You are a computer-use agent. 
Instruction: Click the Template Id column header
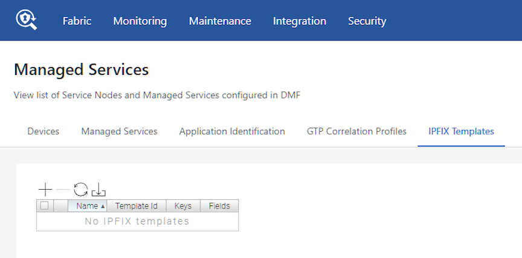(137, 205)
